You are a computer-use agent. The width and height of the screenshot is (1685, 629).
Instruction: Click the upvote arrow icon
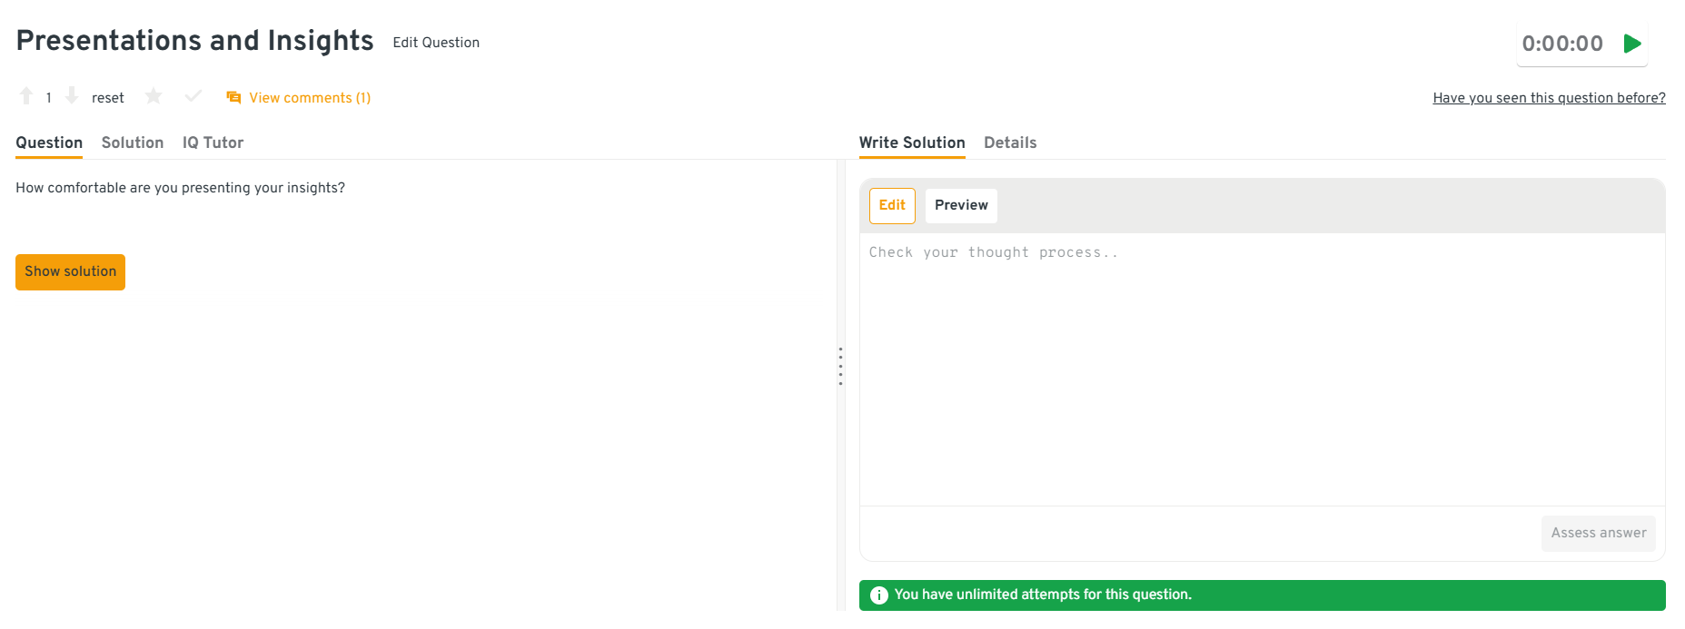point(26,96)
